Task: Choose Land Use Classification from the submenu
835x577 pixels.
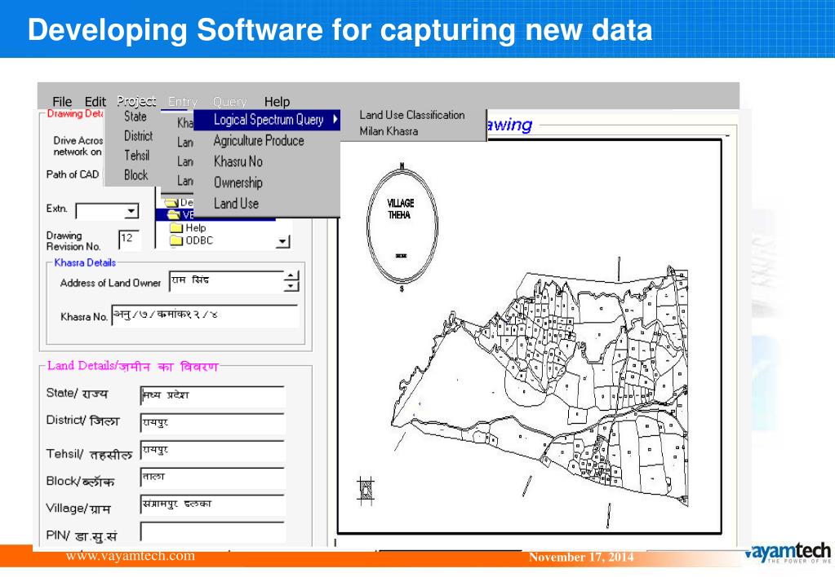Action: (x=412, y=116)
